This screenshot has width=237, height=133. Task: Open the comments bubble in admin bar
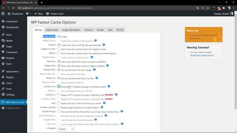[29, 14]
